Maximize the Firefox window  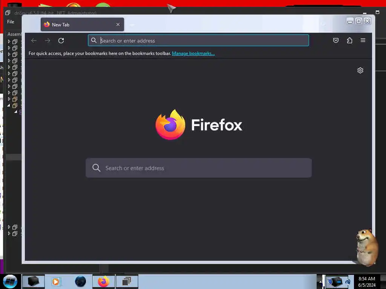pyautogui.click(x=359, y=21)
